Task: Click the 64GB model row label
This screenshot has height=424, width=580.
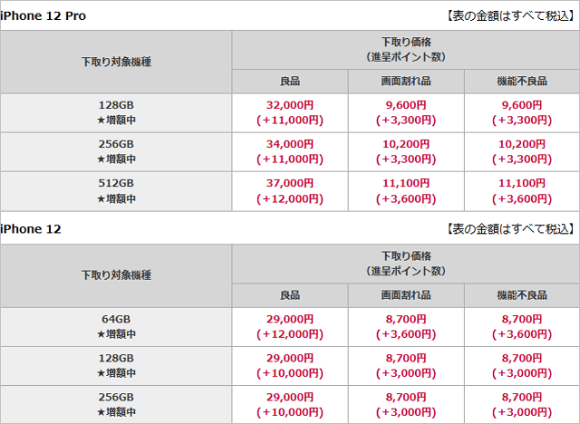Action: 116,326
